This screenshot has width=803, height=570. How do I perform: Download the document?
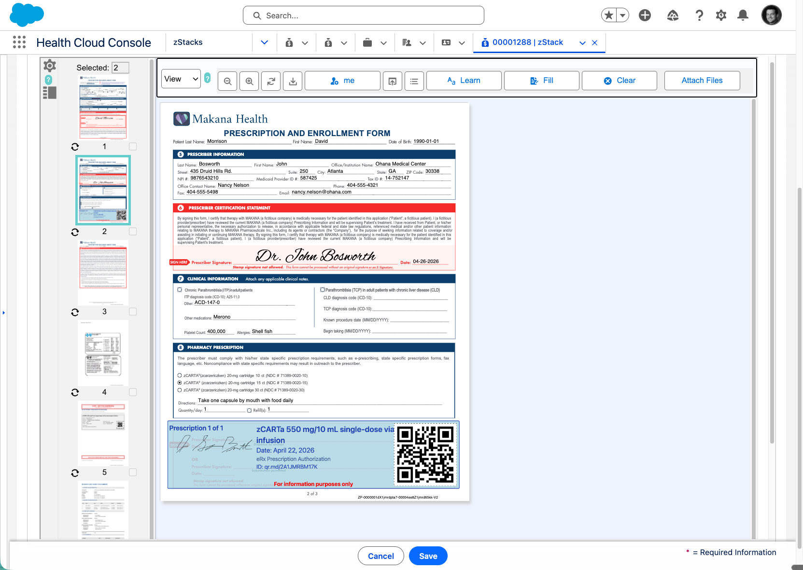[x=293, y=81]
